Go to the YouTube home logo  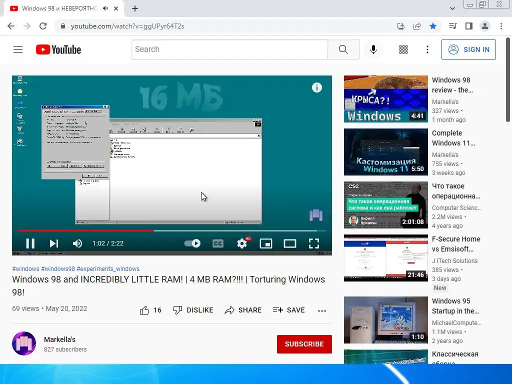coord(58,49)
